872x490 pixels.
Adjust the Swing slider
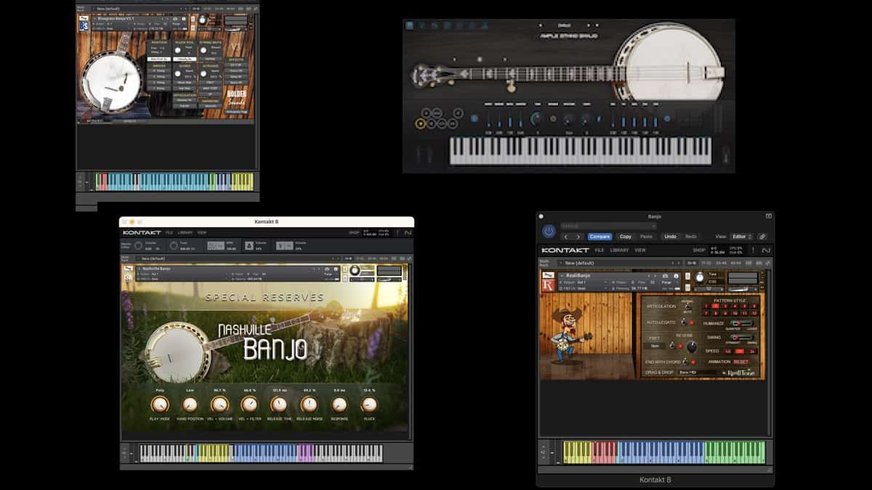pos(743,338)
